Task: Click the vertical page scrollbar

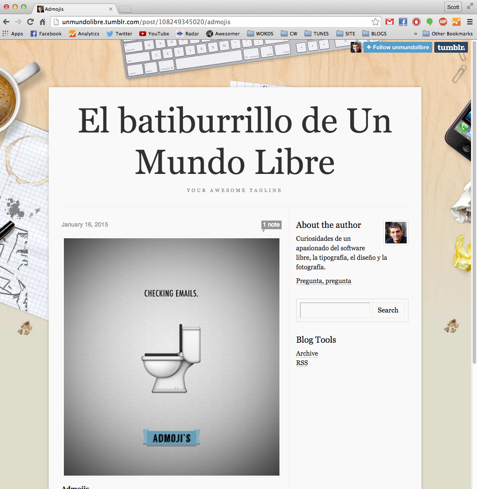Action: [474, 203]
